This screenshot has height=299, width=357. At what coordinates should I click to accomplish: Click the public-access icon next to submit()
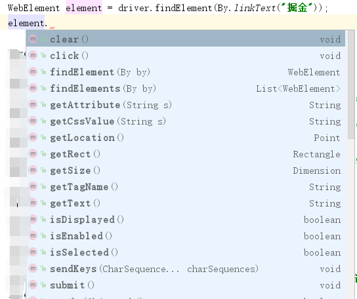(x=43, y=285)
